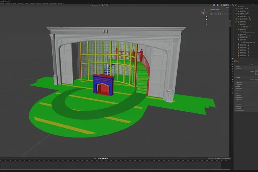
Task: Expand the Performance panel
Action: [x=238, y=104]
